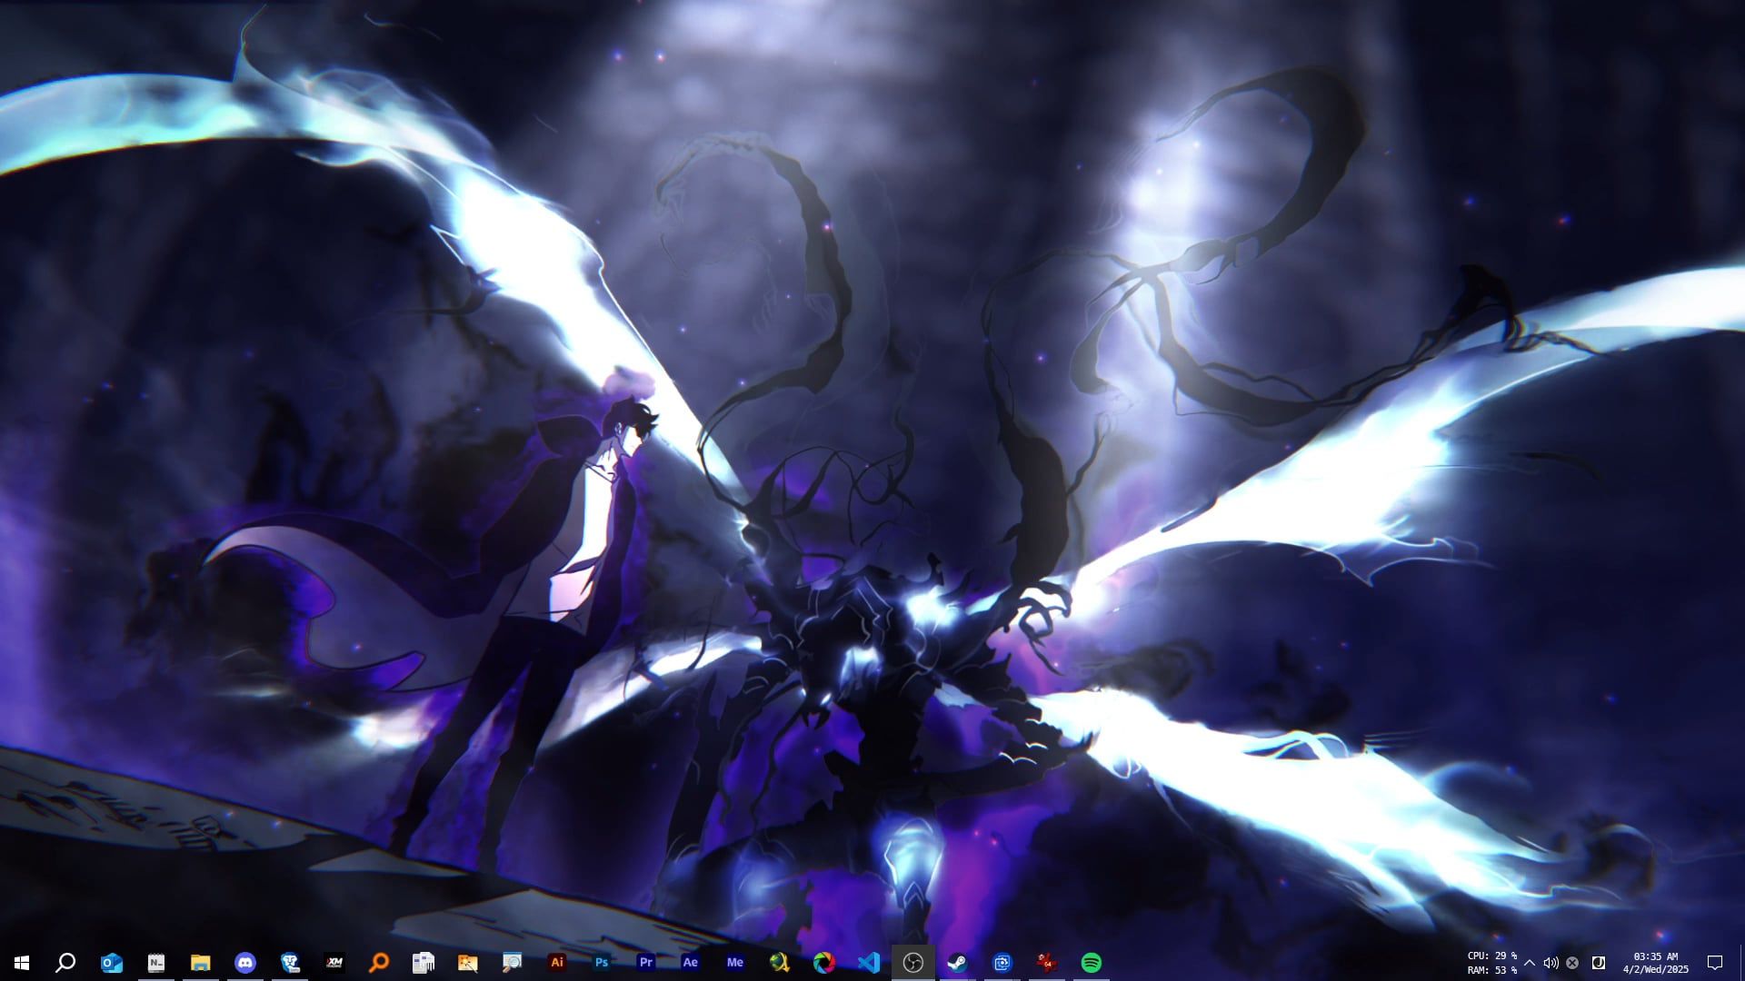
Task: Open the Windows Start menu
Action: coord(22,962)
